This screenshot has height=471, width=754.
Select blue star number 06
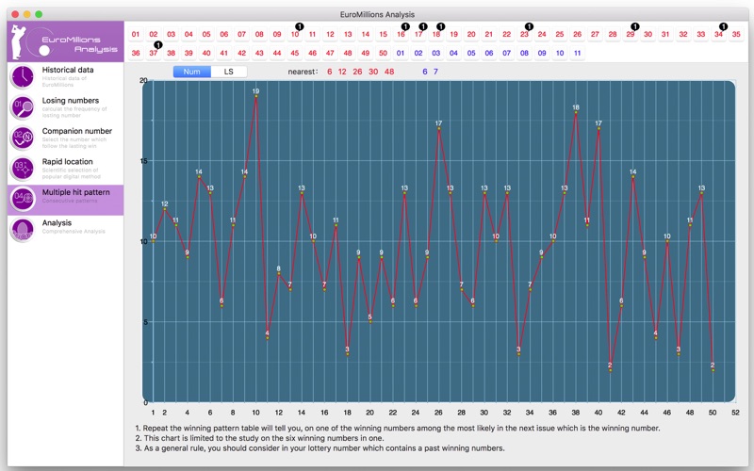[x=489, y=53]
